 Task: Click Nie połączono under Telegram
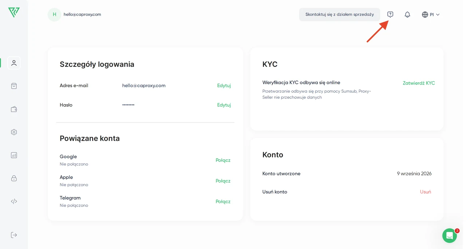click(74, 206)
